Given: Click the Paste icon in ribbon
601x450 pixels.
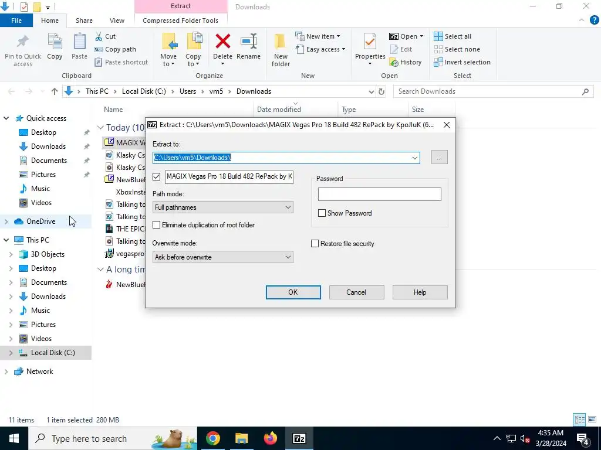Looking at the screenshot, I should click(79, 42).
